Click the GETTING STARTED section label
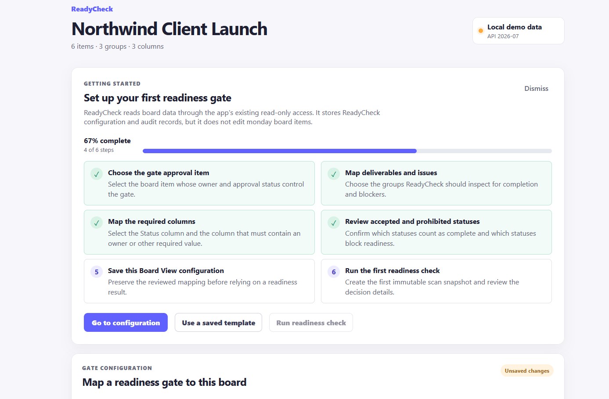 (112, 83)
